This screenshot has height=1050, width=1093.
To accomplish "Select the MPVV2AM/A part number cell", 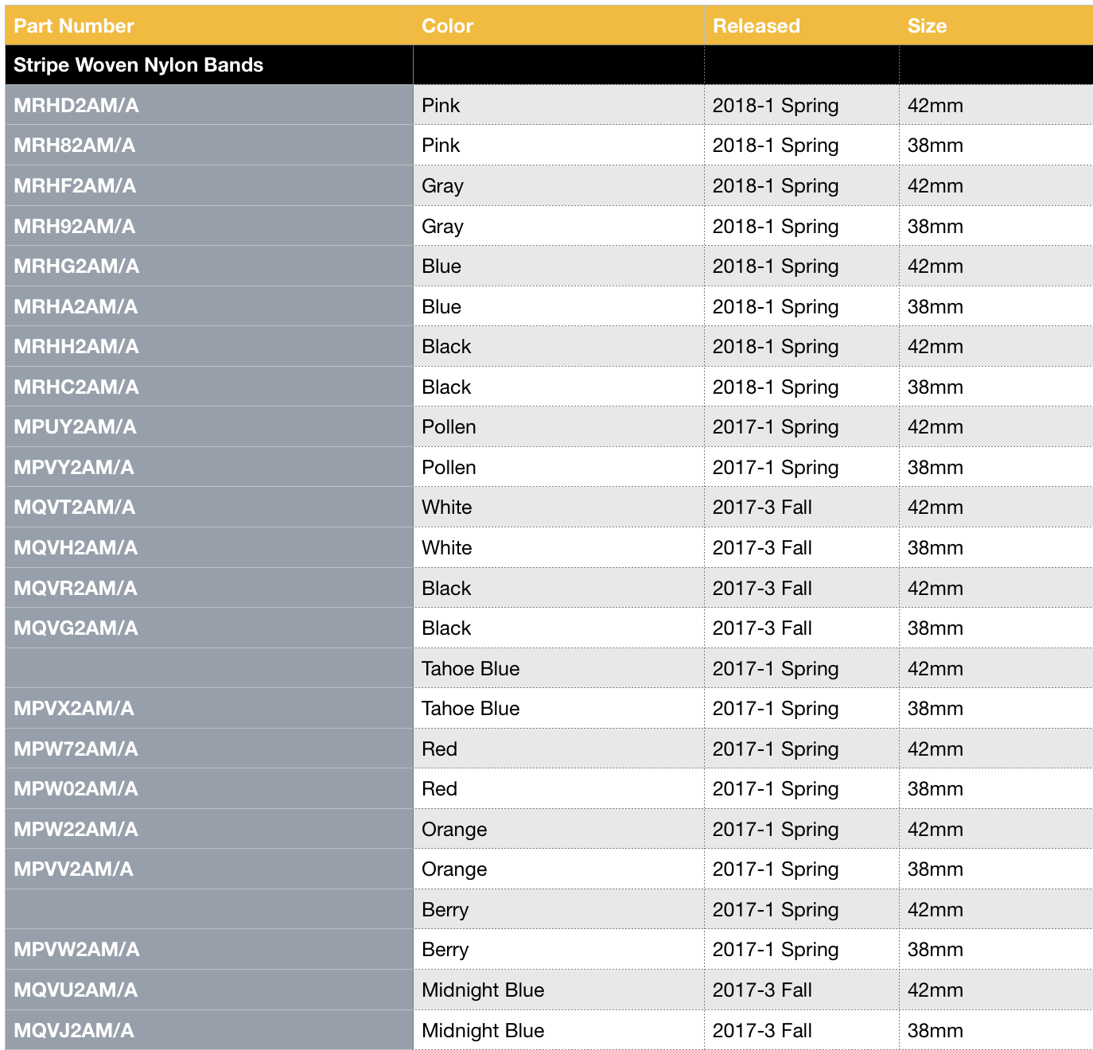I will pyautogui.click(x=74, y=869).
